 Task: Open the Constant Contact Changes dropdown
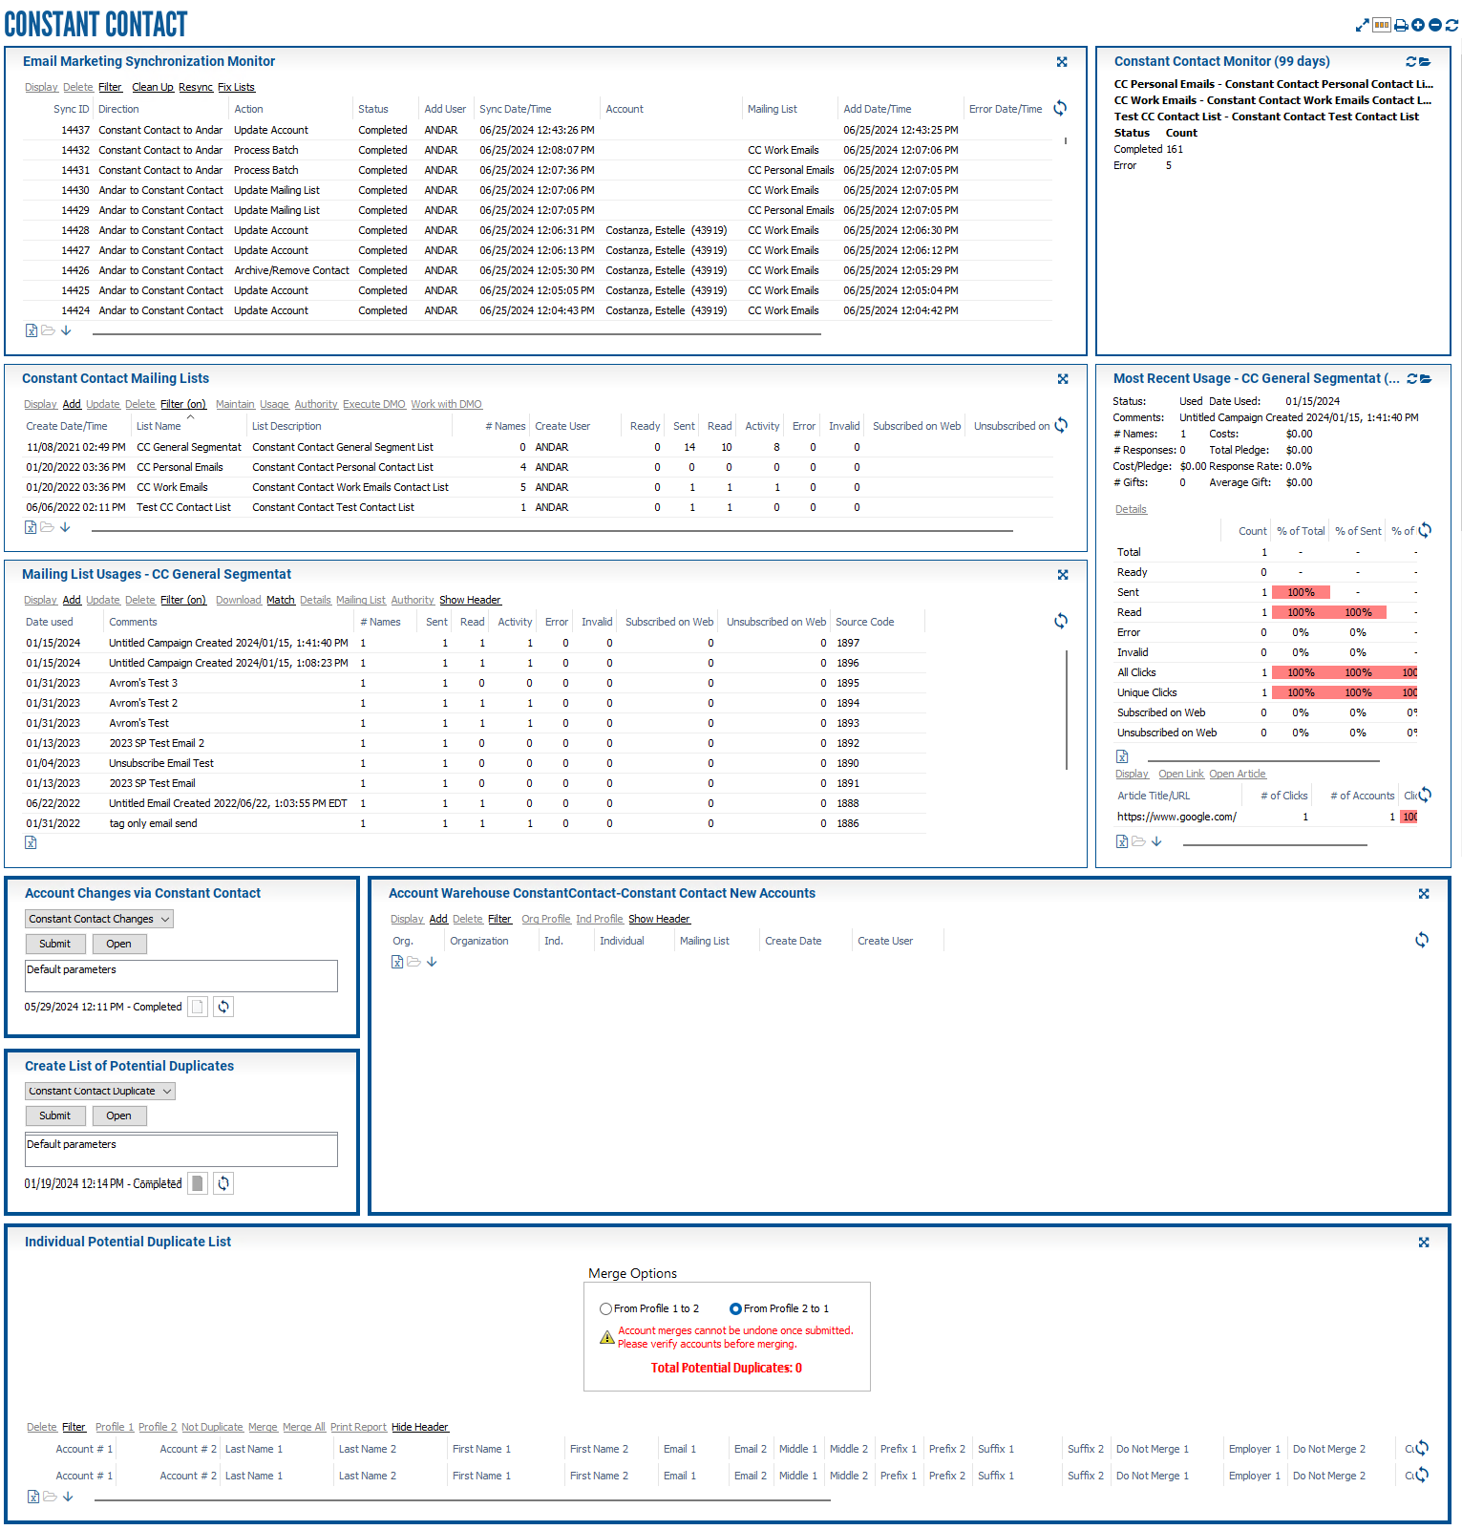pos(99,919)
